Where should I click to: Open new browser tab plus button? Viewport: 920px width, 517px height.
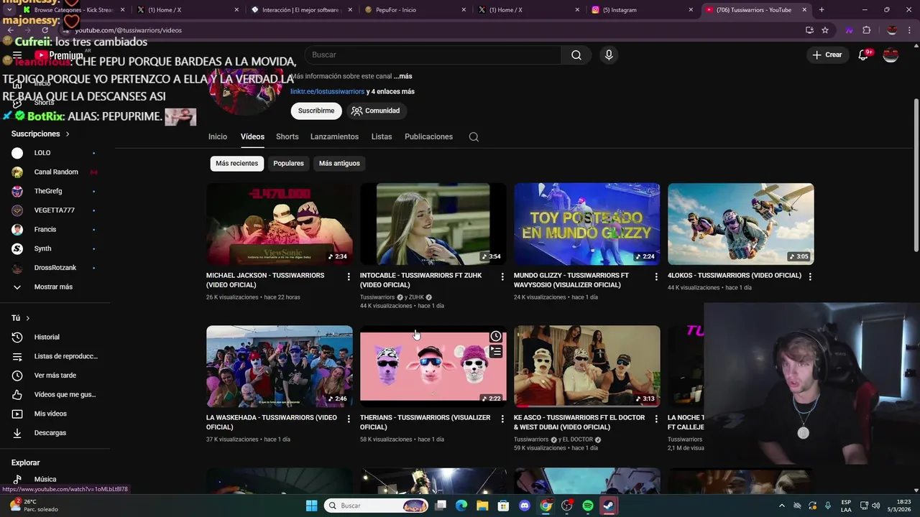(822, 10)
